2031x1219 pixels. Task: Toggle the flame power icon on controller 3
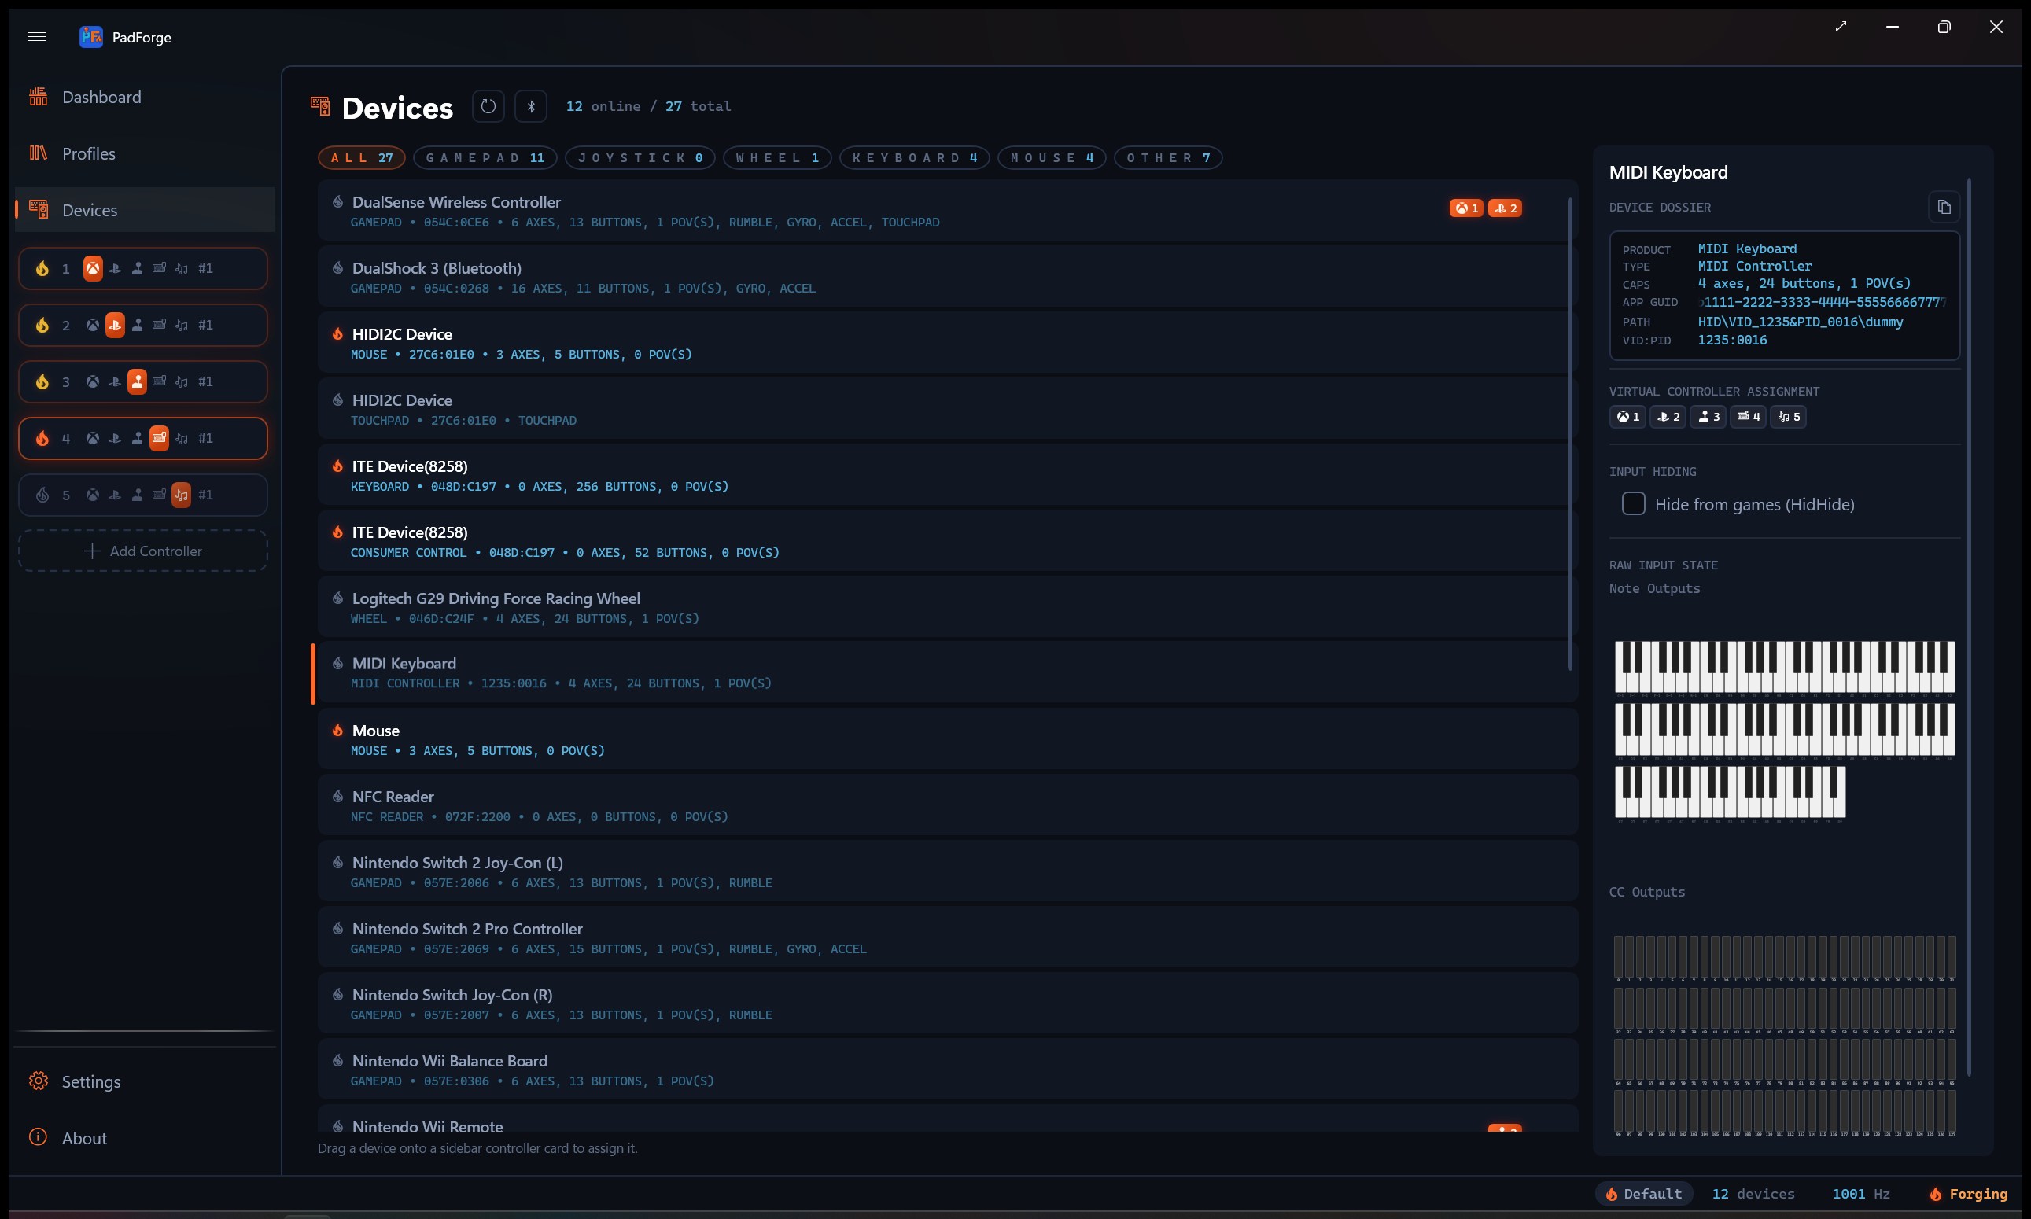click(42, 382)
